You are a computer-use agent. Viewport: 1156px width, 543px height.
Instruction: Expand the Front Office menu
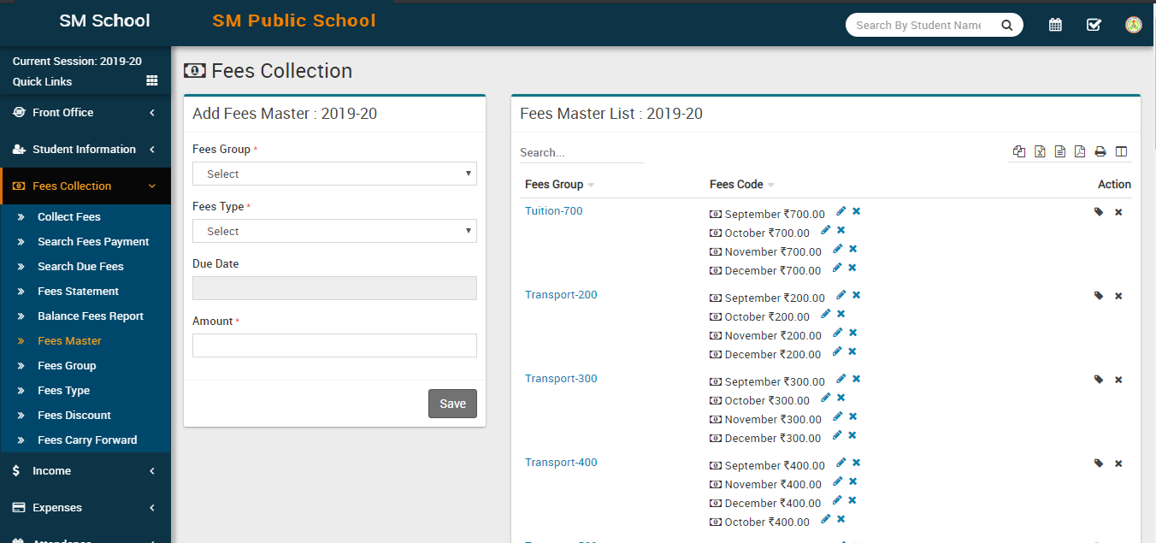click(x=86, y=112)
